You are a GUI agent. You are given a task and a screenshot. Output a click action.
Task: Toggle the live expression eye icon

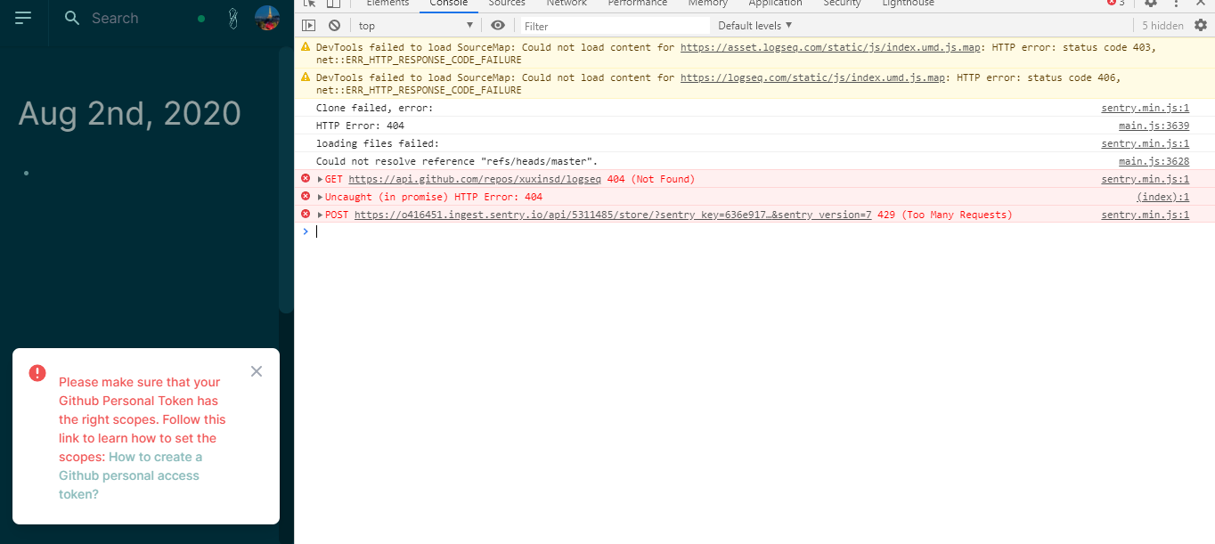coord(498,26)
